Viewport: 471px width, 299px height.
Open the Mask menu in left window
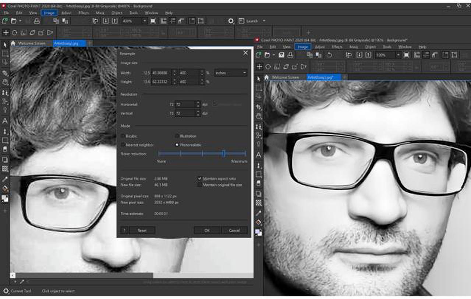click(x=100, y=13)
